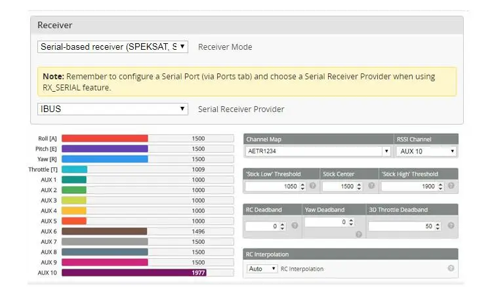The image size is (492, 287).
Task: Open the RSSI Channel AUX 10 dropdown
Action: [x=426, y=151]
